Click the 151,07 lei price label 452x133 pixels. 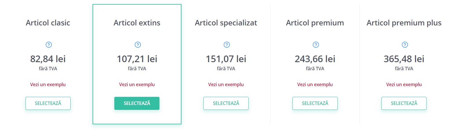[226, 59]
